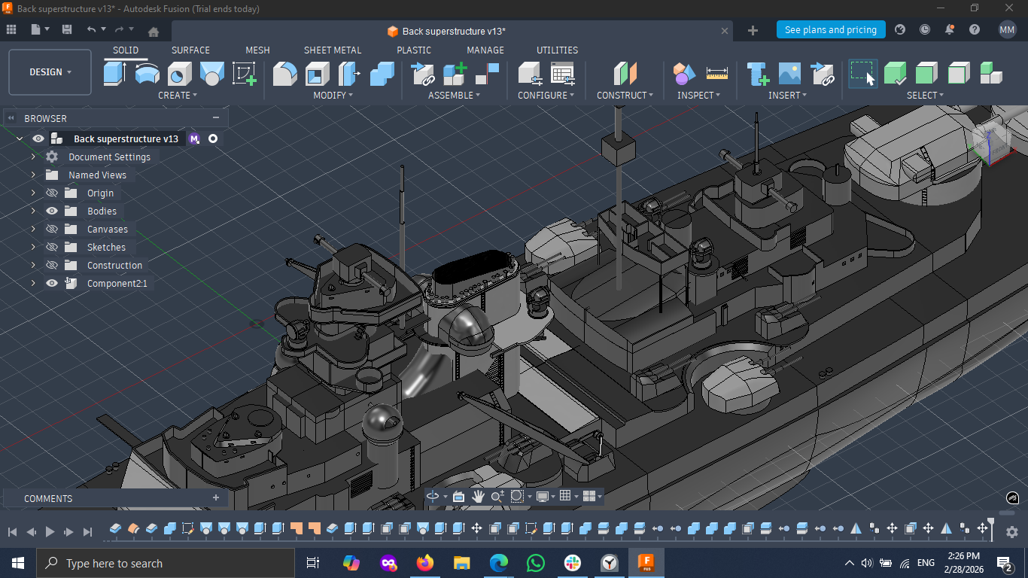Select the Combine tool in Modify
1028x578 pixels.
[382, 74]
